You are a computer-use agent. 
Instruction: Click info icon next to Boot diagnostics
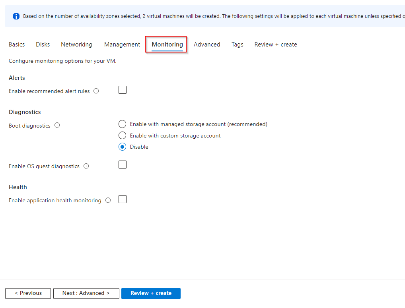(x=57, y=126)
